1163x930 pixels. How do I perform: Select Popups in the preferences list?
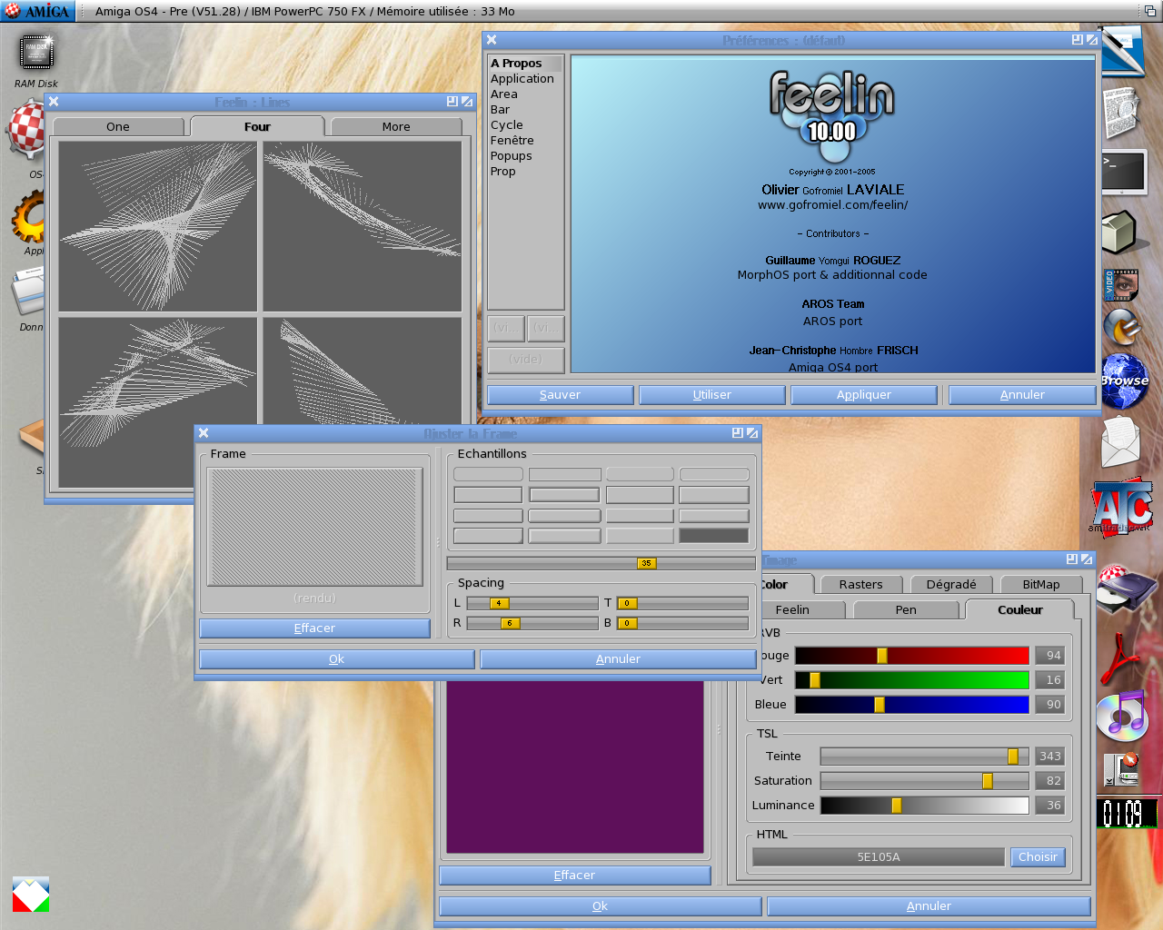pyautogui.click(x=525, y=156)
